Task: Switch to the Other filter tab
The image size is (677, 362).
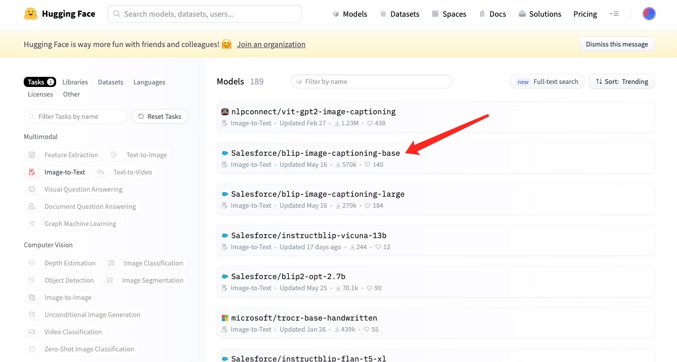Action: coord(72,94)
